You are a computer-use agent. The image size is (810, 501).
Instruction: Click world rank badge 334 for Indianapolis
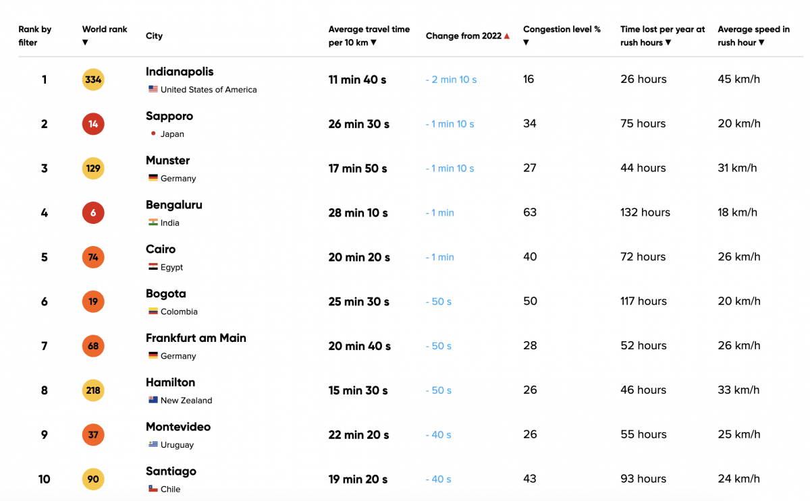click(x=93, y=79)
